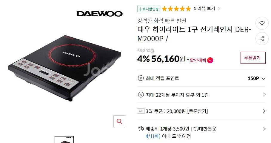Screen dimensions: 271x143
Task: Open the 1 리뷰 보기 link
Action: (x=207, y=8)
